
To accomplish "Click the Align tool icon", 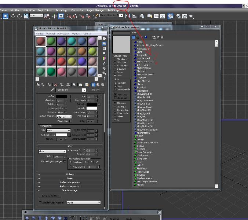I will click(x=134, y=16).
